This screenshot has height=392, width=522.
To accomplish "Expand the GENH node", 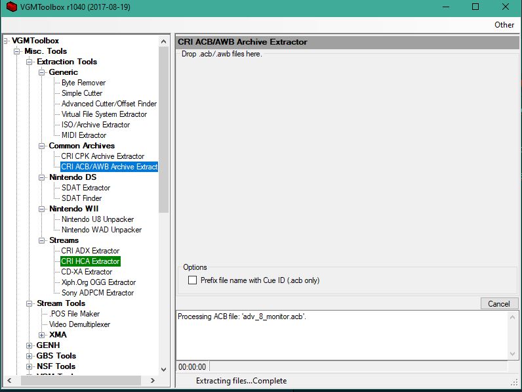I will [x=30, y=345].
